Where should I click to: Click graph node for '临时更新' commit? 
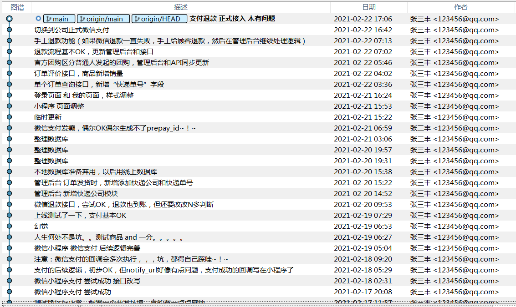click(9, 117)
